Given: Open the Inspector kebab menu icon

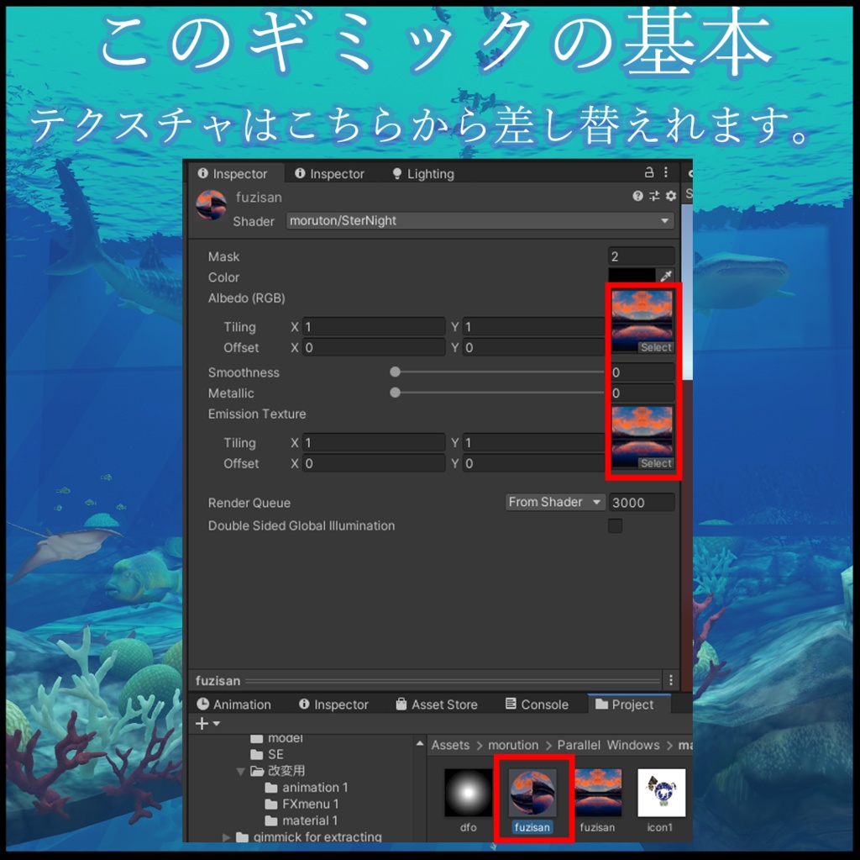Looking at the screenshot, I should 668,173.
